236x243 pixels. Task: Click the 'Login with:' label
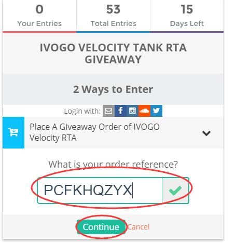[x=82, y=111]
